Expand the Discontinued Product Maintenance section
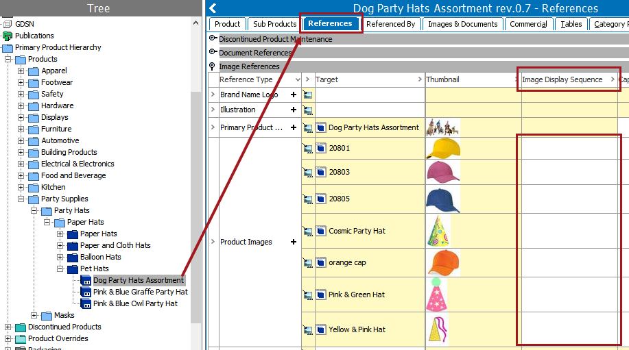629x350 pixels. tap(213, 39)
